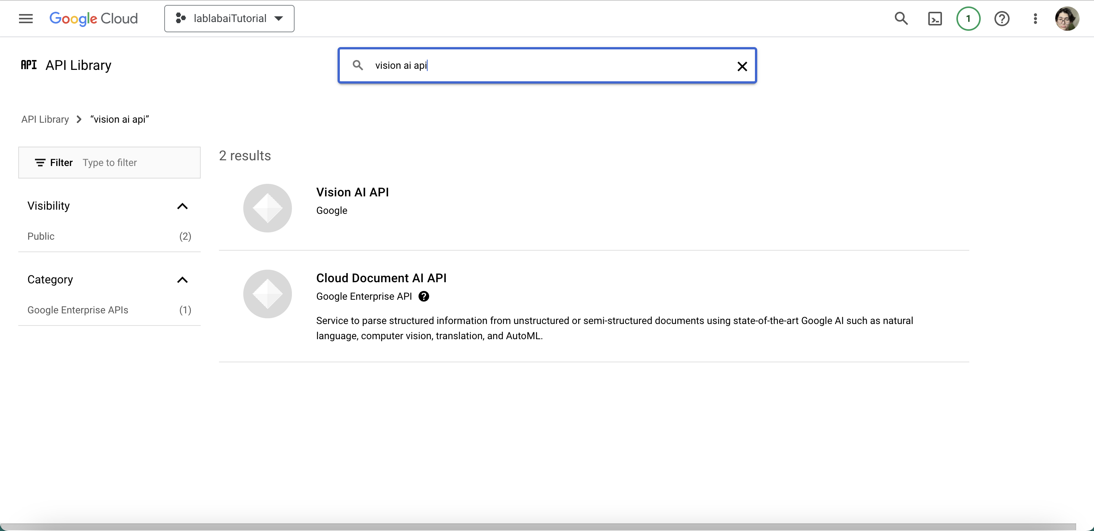
Task: Open the notifications badge showing 1
Action: click(x=968, y=19)
